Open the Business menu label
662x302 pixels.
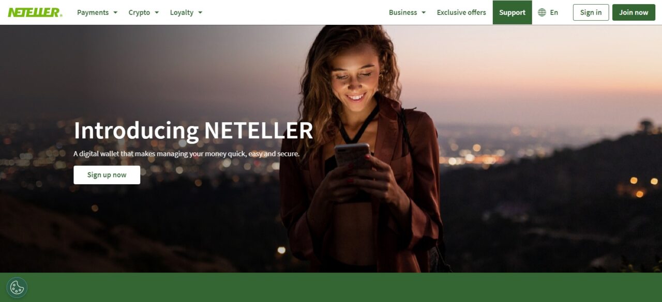(403, 12)
